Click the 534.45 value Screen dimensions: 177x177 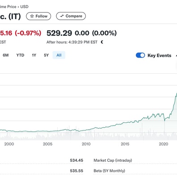tap(76, 160)
